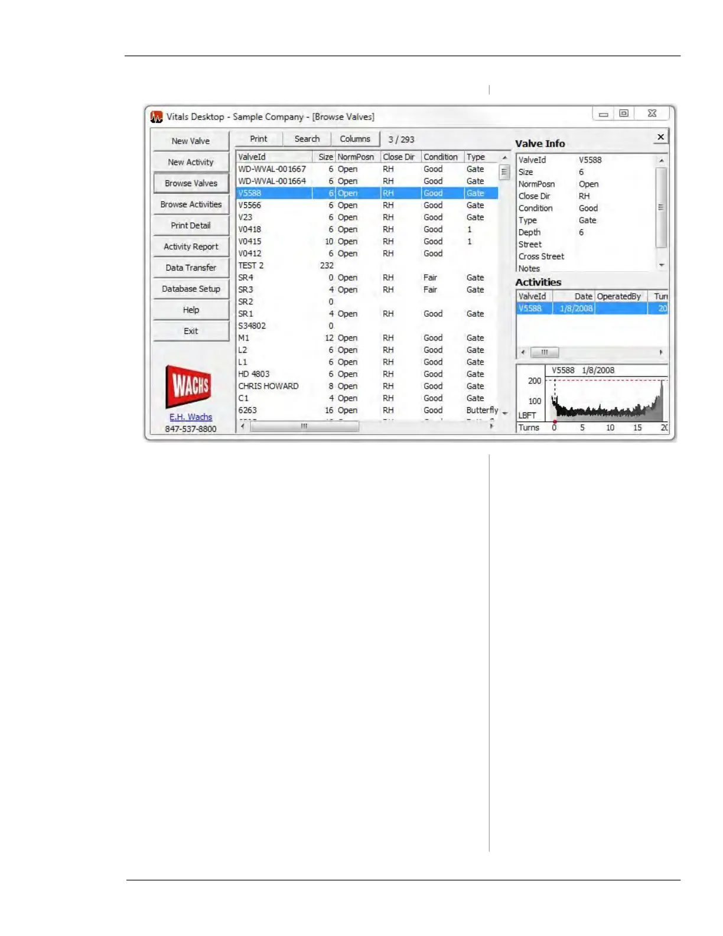The height and width of the screenshot is (936, 723).
Task: Select valve V0418 row
Action: (367, 229)
